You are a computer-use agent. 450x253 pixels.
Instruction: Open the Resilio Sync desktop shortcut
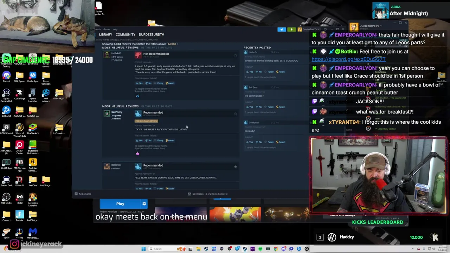(33, 77)
